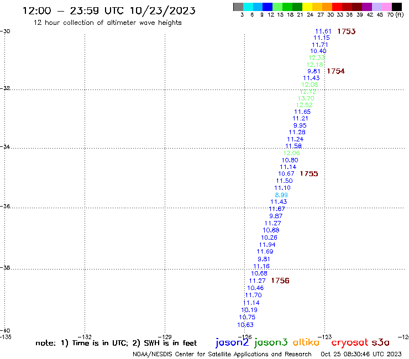Click the s3a legend label

pyautogui.click(x=380, y=342)
